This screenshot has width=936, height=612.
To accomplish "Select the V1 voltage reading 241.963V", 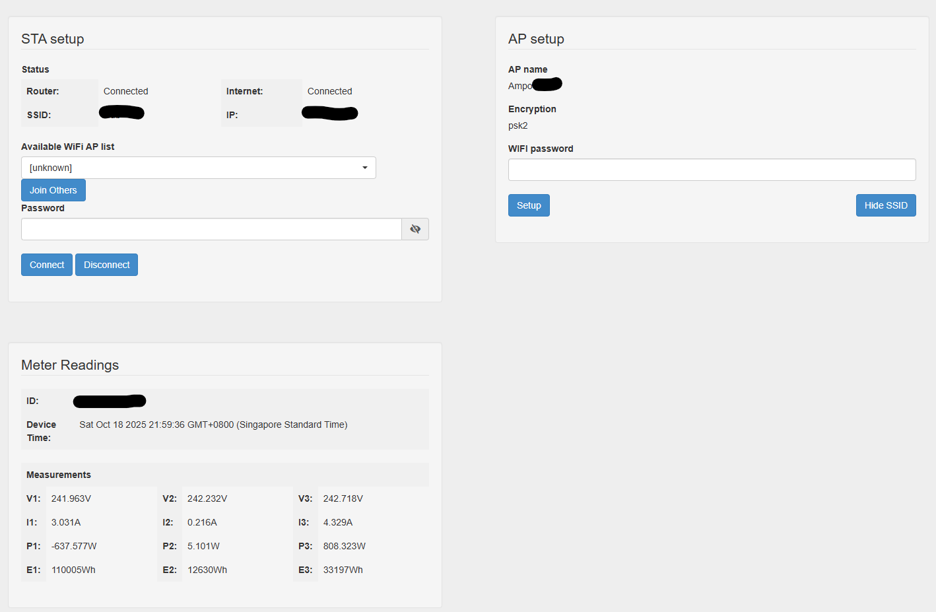I will coord(71,498).
